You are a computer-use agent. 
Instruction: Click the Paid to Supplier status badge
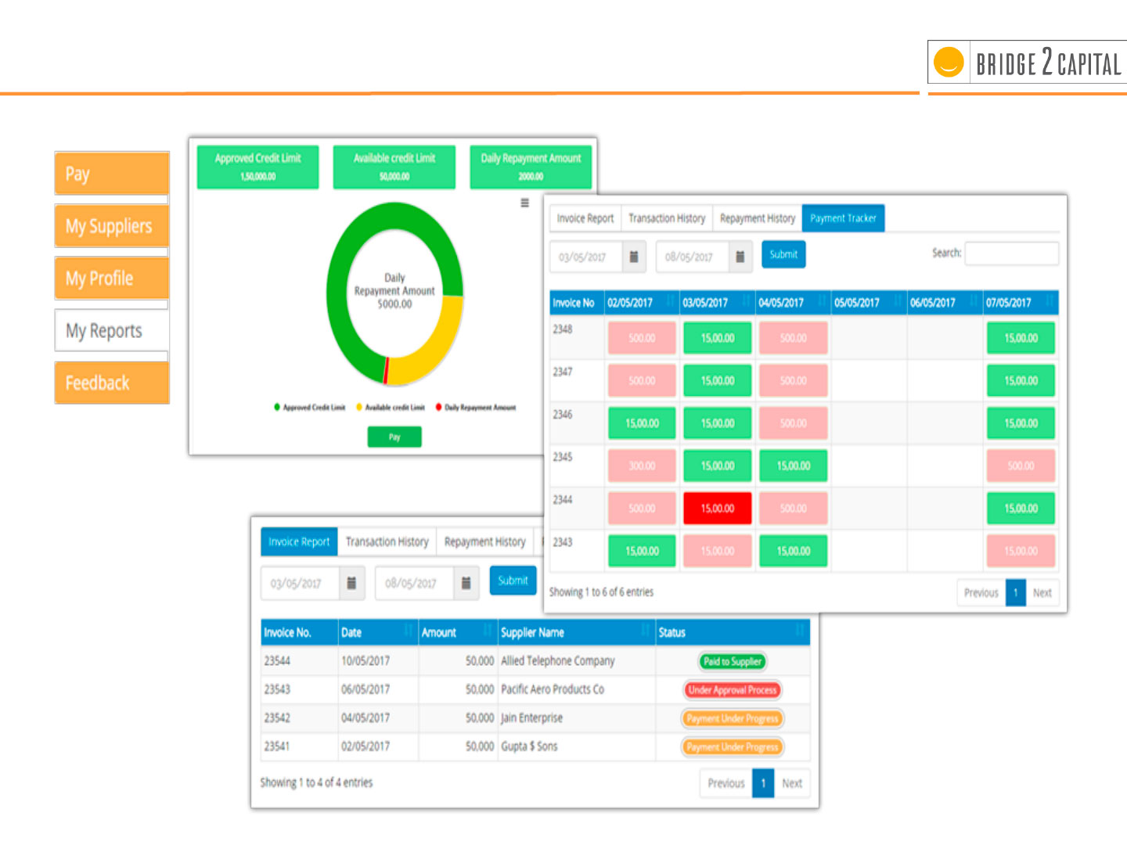click(x=732, y=662)
